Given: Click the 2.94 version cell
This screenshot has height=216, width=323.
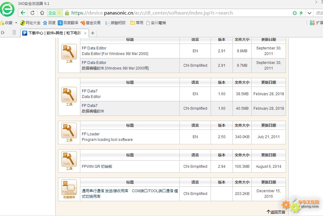Looking at the screenshot, I should 222,166.
